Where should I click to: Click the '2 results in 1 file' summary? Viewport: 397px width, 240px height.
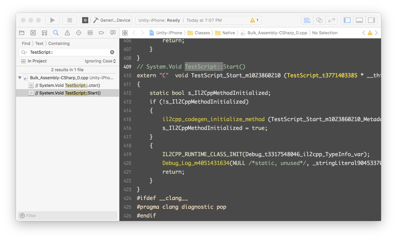tap(67, 70)
